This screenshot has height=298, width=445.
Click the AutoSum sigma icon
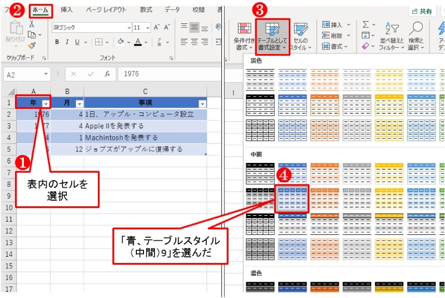[366, 24]
